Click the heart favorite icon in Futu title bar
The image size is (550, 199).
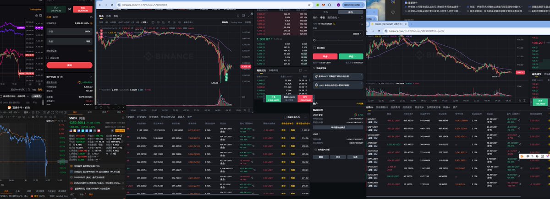pos(102,107)
